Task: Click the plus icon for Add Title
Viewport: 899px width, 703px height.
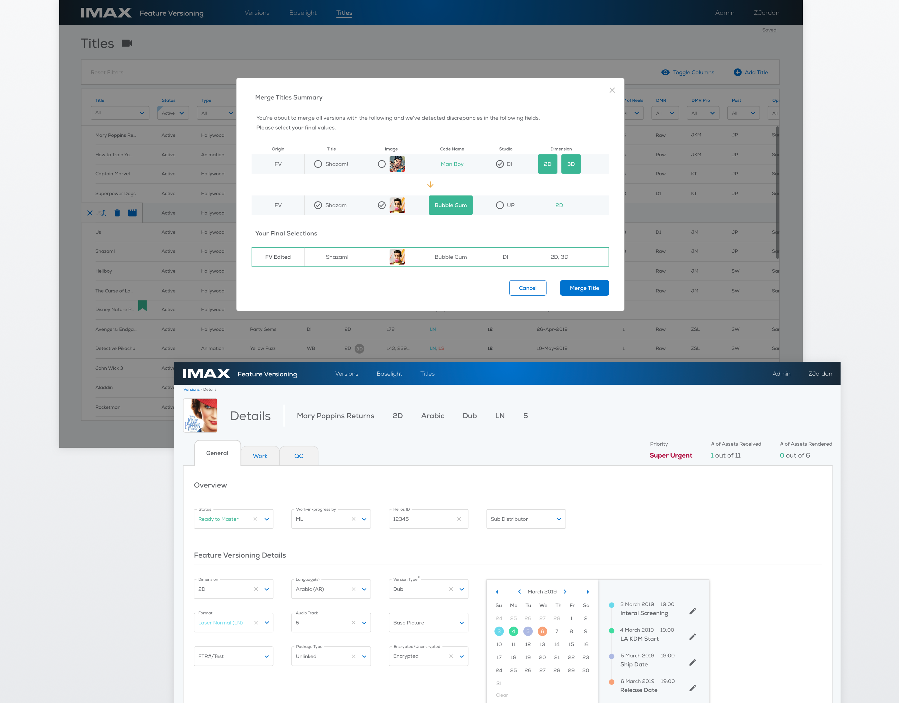Action: [738, 72]
